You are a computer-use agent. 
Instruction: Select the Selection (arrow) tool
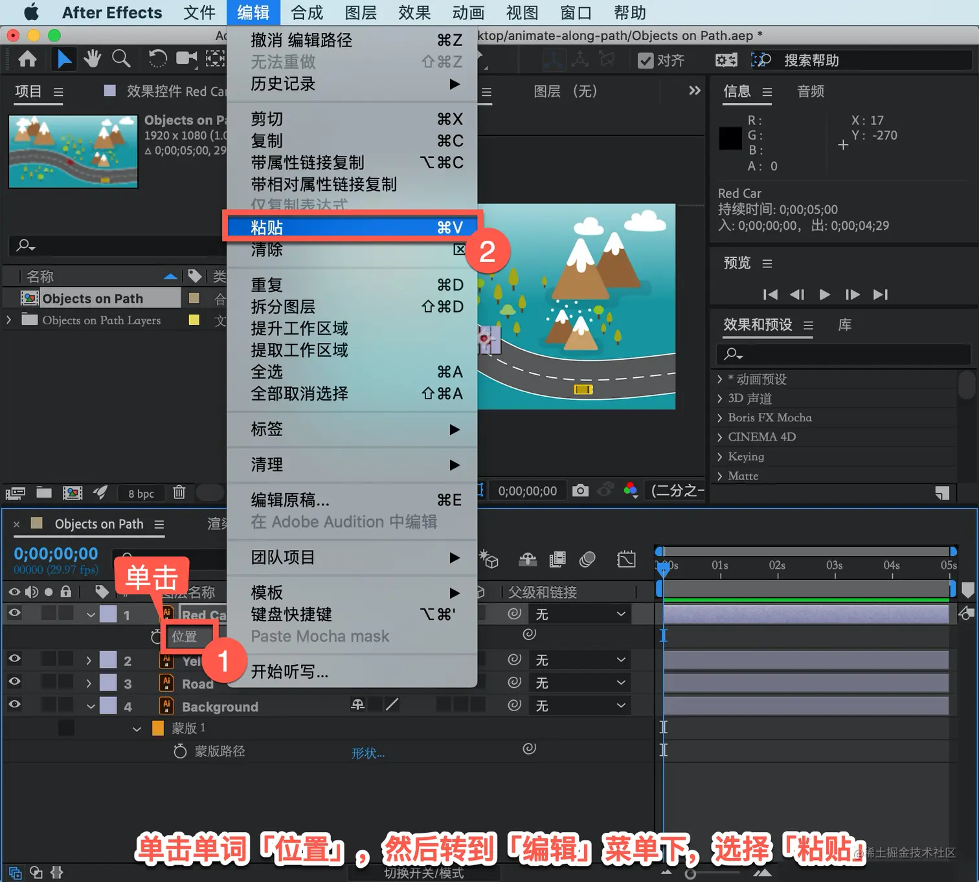pyautogui.click(x=63, y=60)
